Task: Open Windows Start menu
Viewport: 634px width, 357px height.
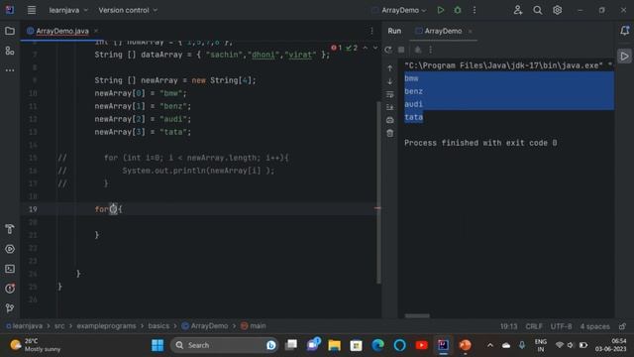Action: point(158,345)
